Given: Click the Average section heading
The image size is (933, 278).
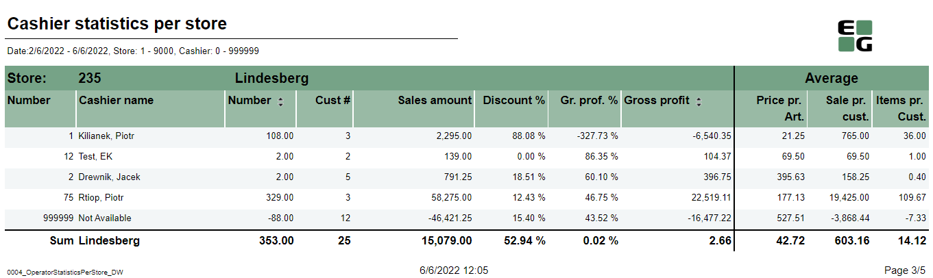Looking at the screenshot, I should click(831, 79).
